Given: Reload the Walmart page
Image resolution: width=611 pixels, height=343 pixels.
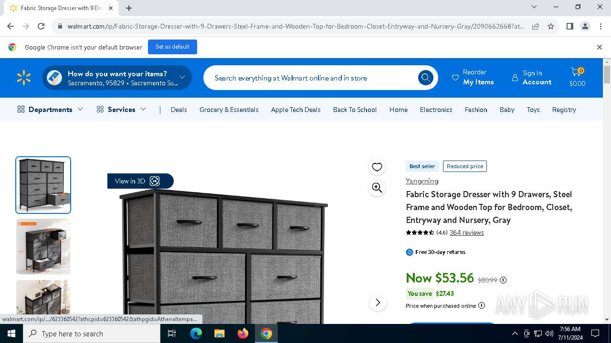Looking at the screenshot, I should (41, 26).
